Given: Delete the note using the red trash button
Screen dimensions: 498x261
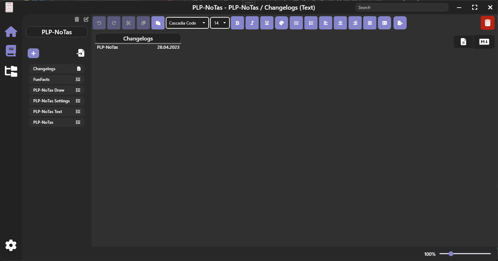Looking at the screenshot, I should (487, 22).
